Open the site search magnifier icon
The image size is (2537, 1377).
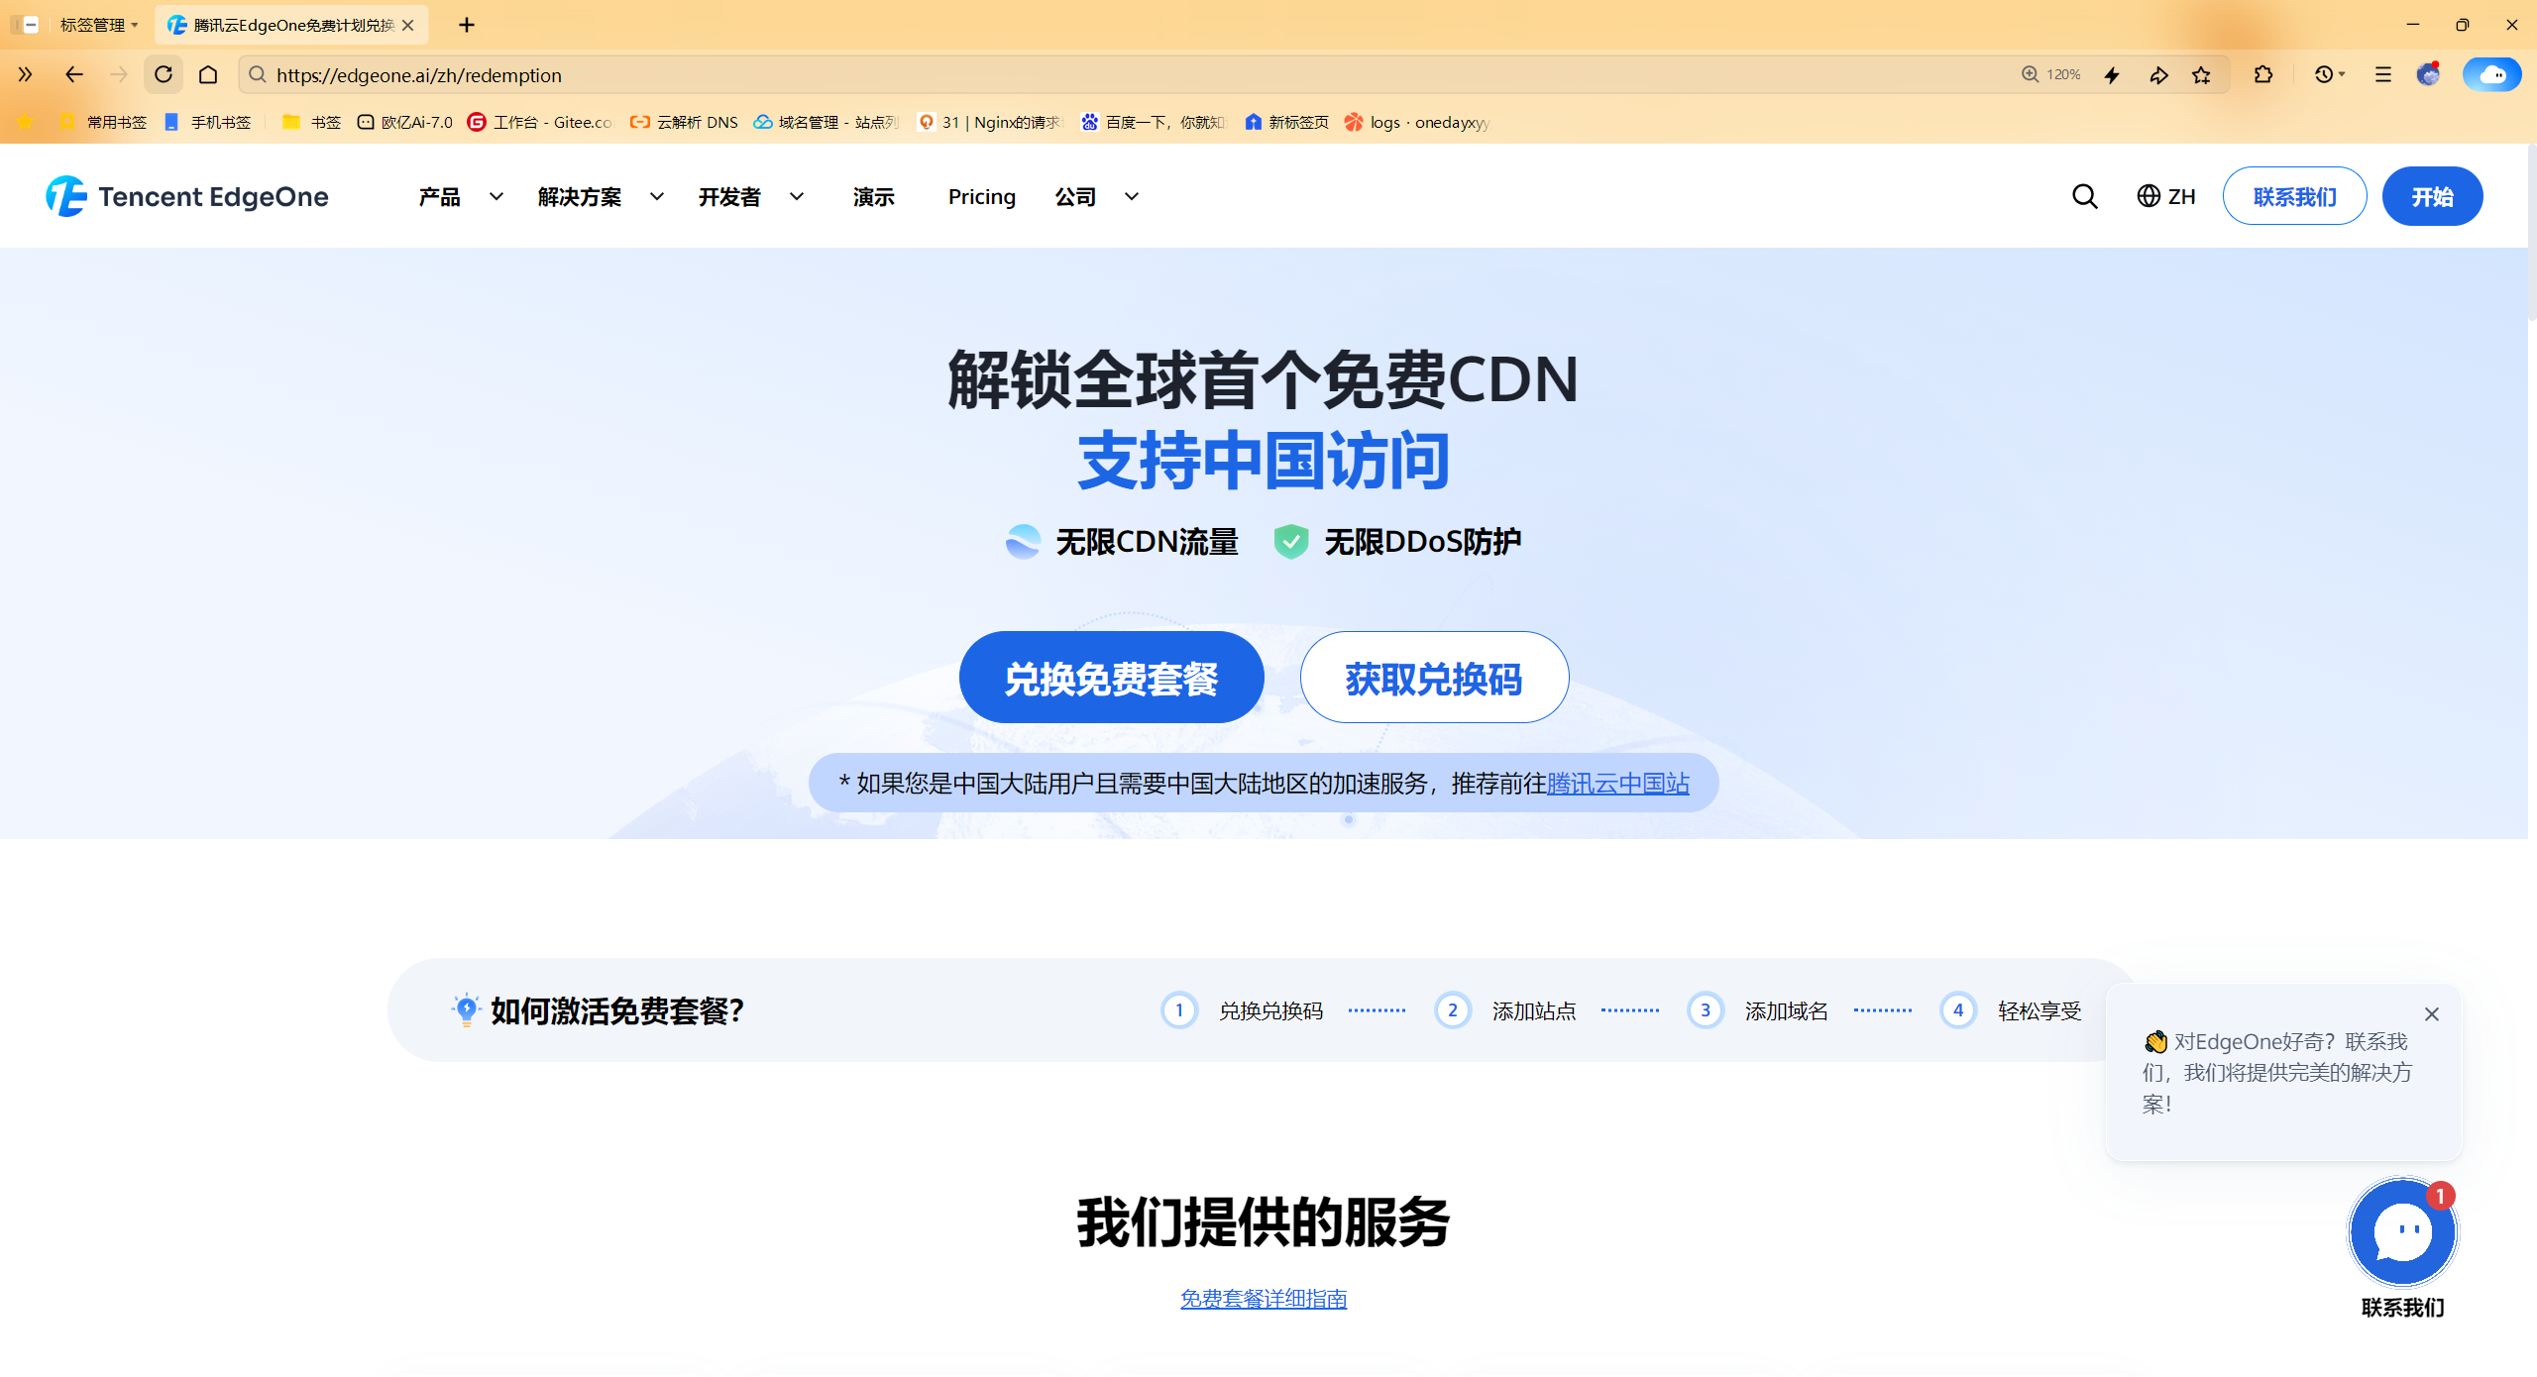click(2084, 196)
